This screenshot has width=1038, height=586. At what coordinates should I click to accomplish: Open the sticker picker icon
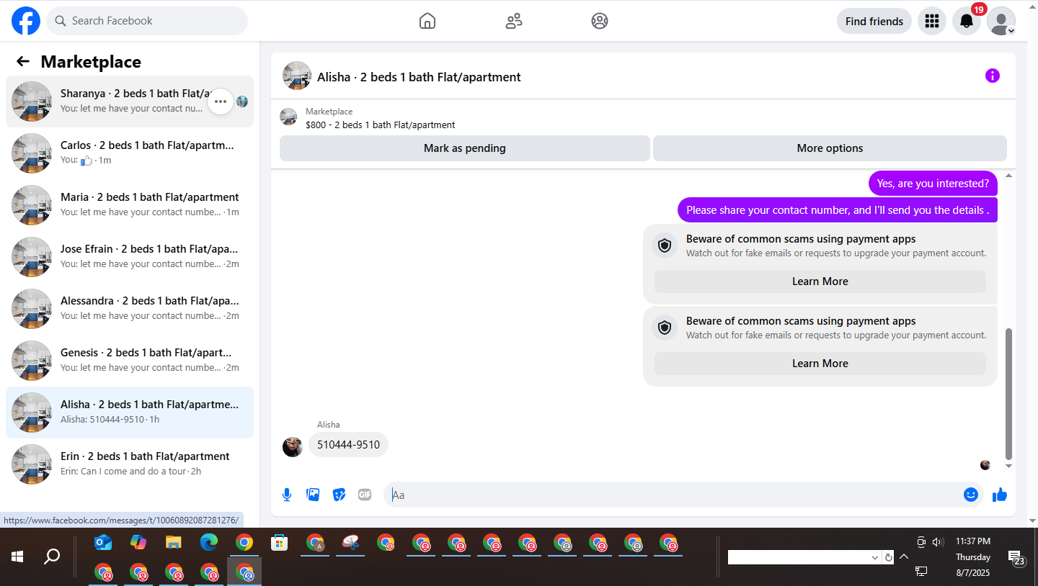[339, 495]
